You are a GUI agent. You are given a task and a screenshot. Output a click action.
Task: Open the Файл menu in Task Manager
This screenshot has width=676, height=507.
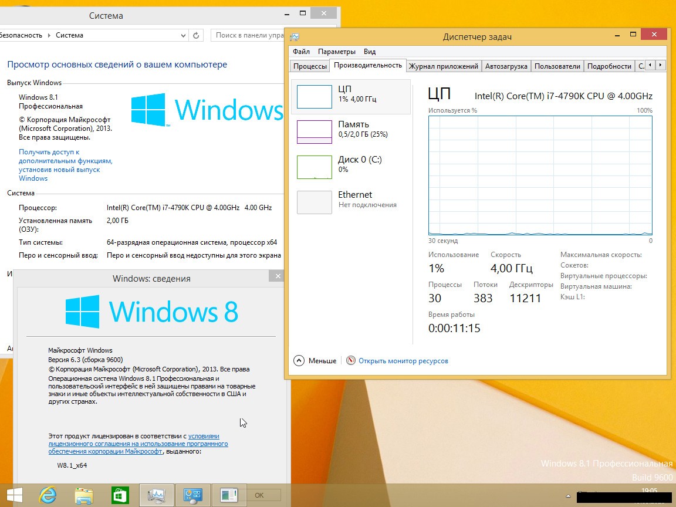(x=301, y=52)
